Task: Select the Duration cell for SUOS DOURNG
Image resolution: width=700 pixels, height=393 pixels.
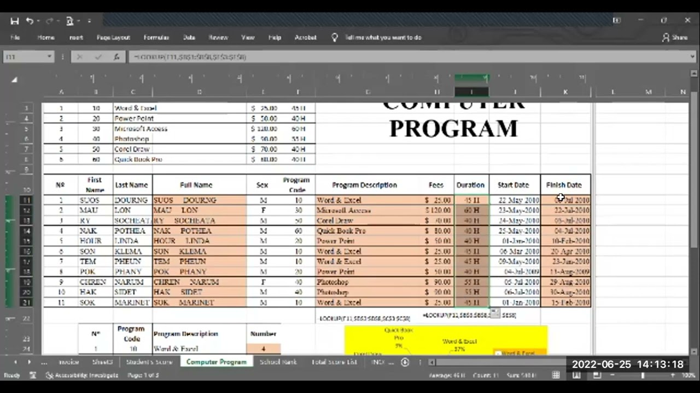Action: click(471, 200)
